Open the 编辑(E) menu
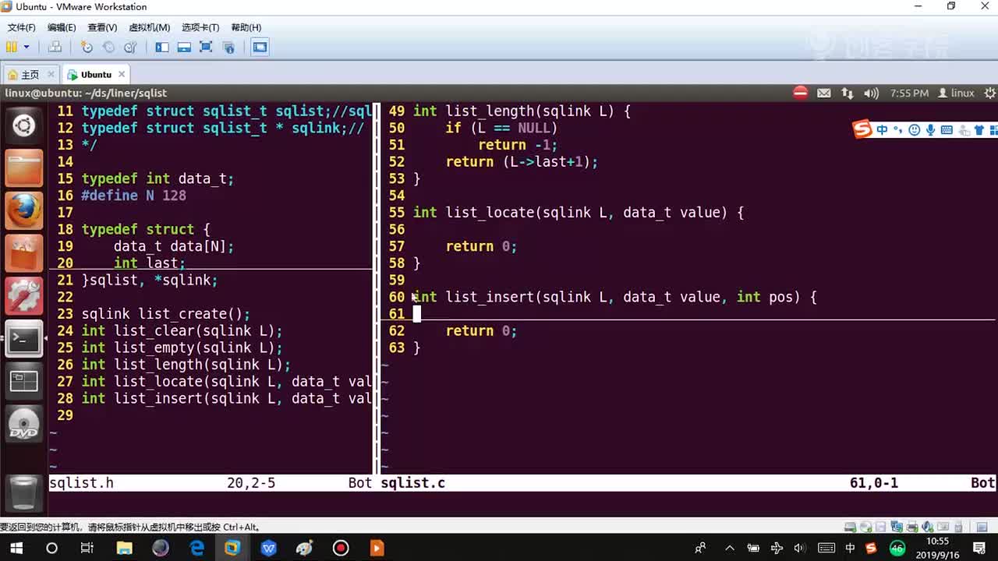This screenshot has width=998, height=561. (62, 27)
